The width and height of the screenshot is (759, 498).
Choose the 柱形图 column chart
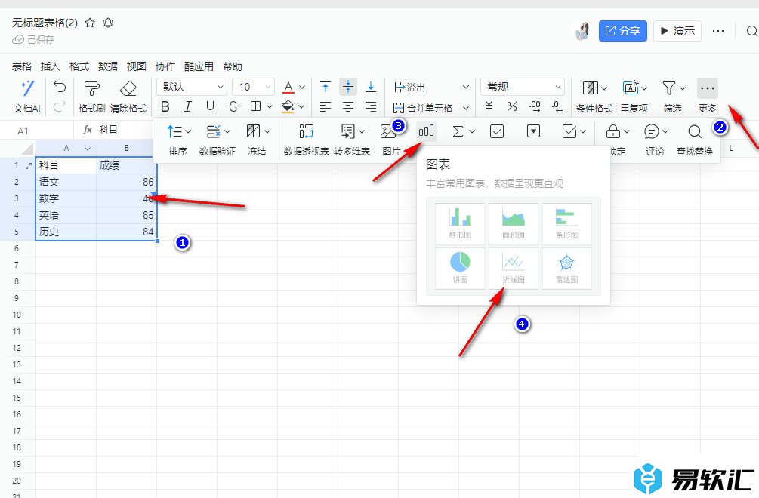(x=460, y=223)
